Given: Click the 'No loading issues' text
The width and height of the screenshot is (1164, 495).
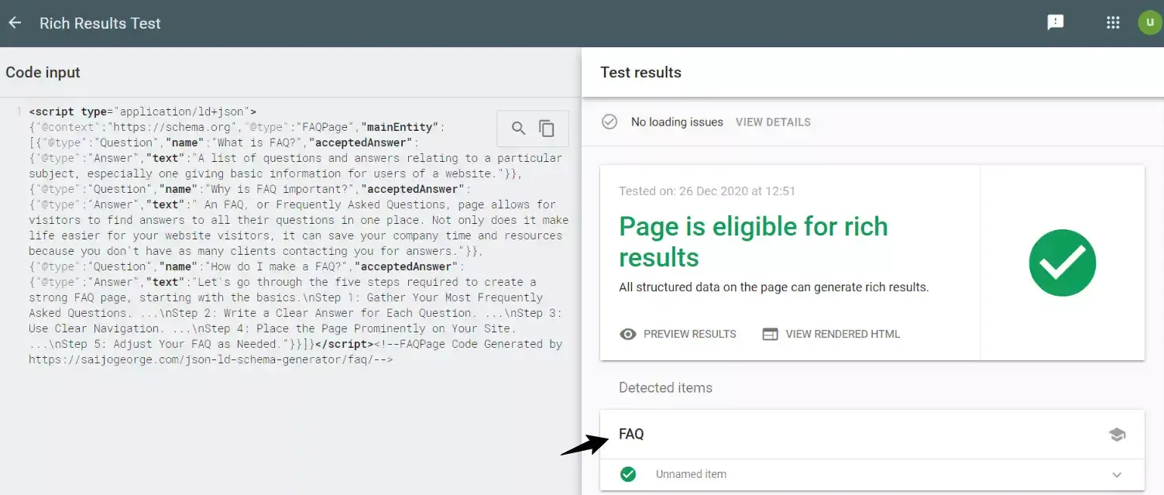Looking at the screenshot, I should click(x=677, y=122).
